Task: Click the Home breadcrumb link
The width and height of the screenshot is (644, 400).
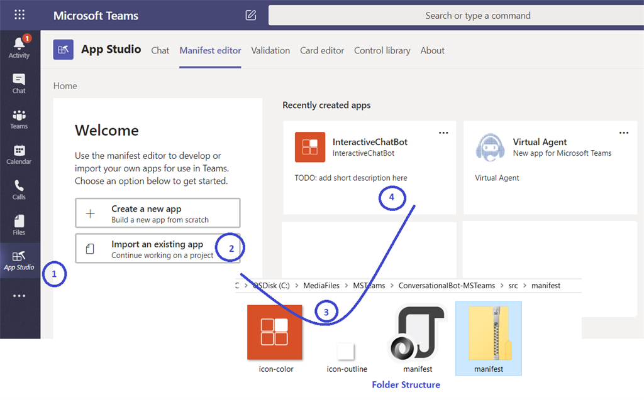Action: 65,86
